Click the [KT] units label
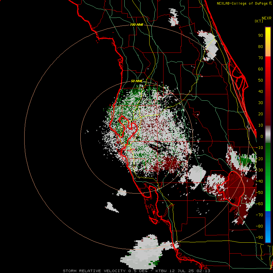 pos(259,21)
